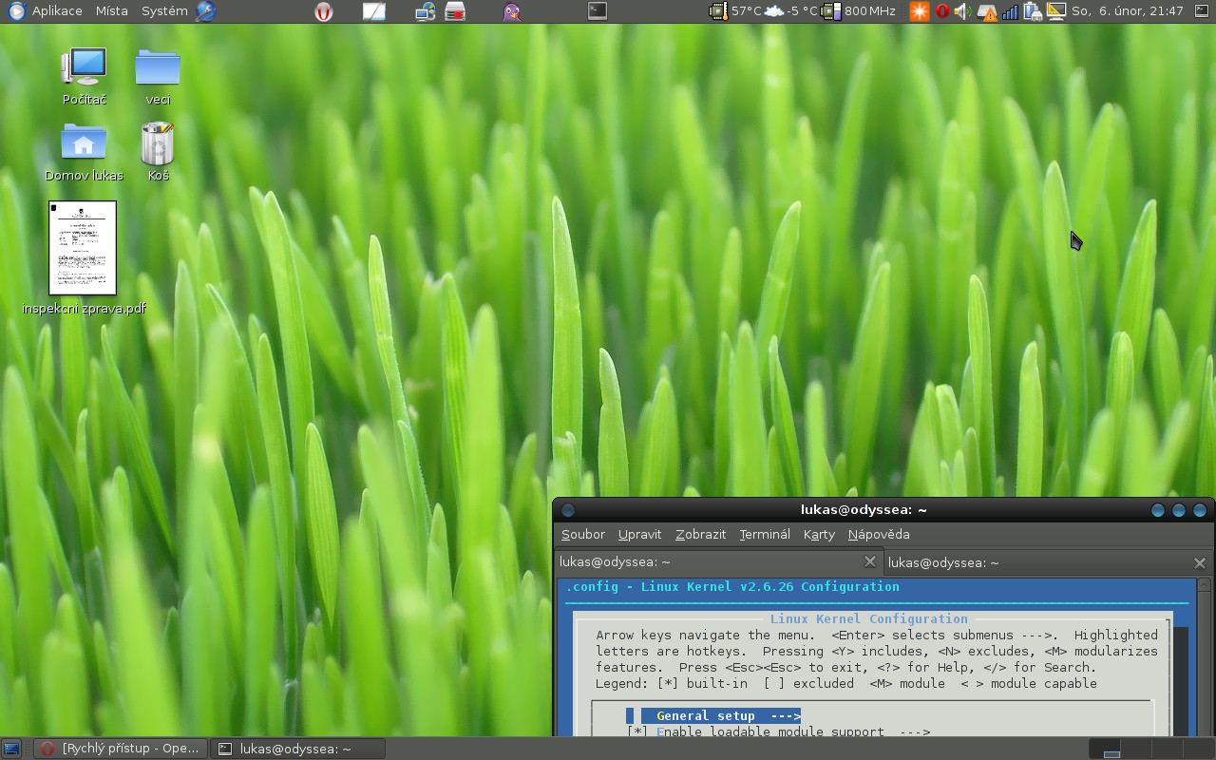Click the battery power plug tray icon
This screenshot has width=1216, height=760.
click(x=1034, y=11)
